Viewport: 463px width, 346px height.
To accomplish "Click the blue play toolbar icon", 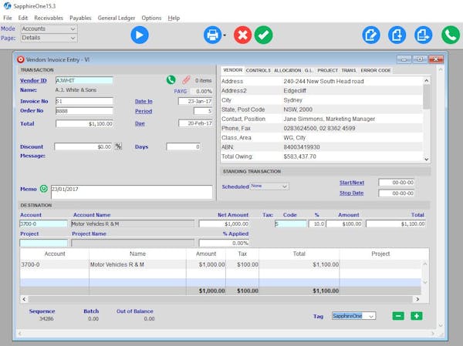I will [140, 35].
